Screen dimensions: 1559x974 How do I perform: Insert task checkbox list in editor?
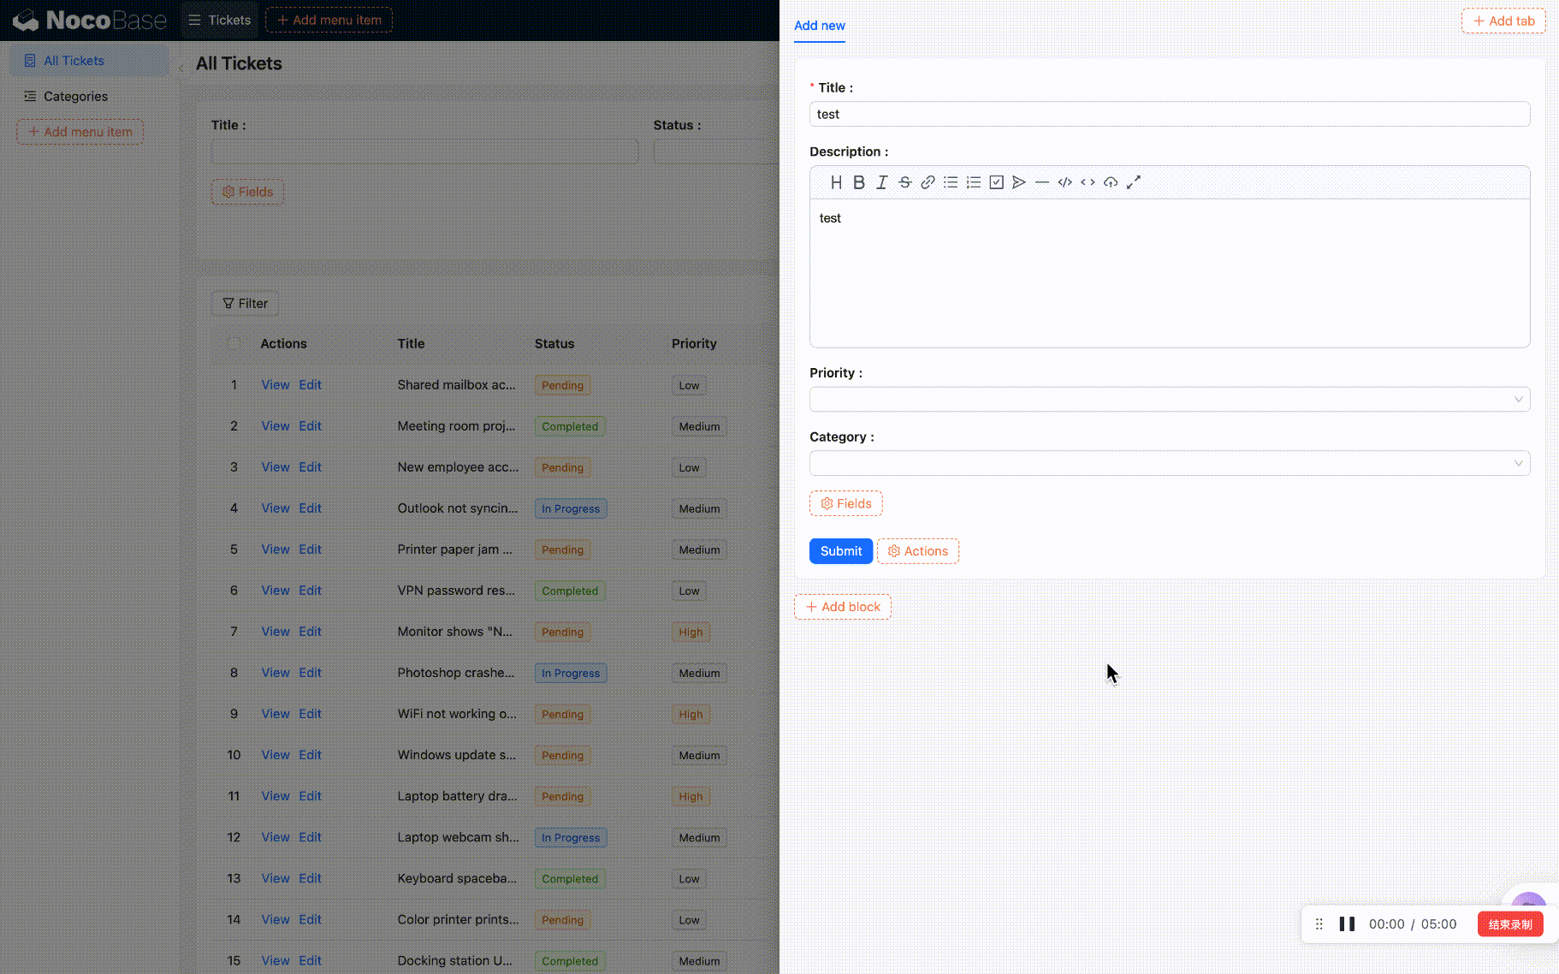[996, 182]
